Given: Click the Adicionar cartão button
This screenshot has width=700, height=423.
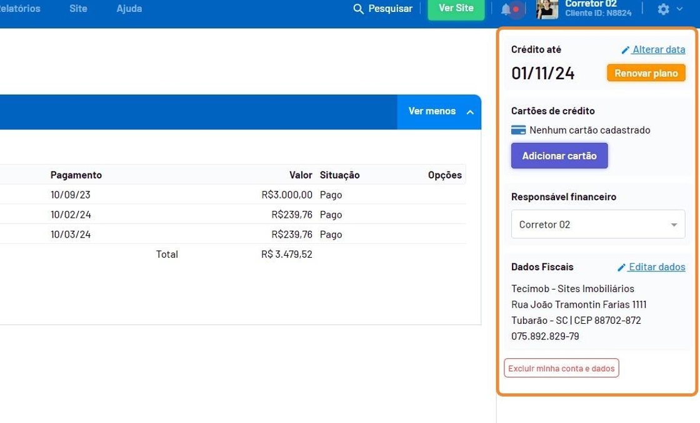Looking at the screenshot, I should (x=559, y=156).
